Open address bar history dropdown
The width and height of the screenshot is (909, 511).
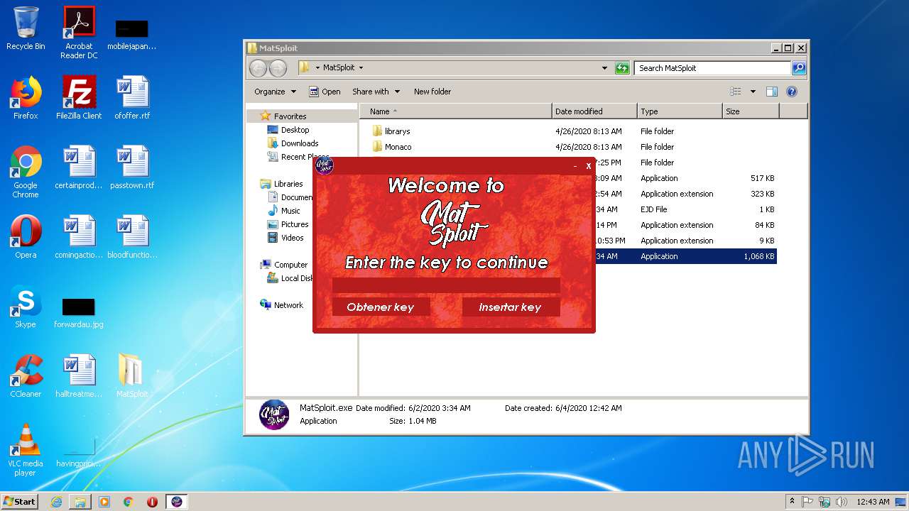[x=604, y=68]
